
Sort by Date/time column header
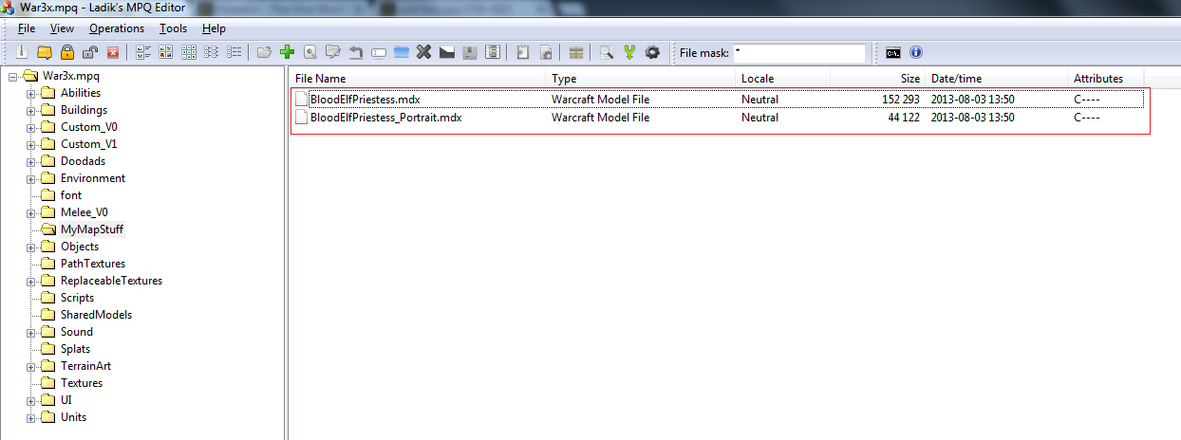pyautogui.click(x=997, y=79)
